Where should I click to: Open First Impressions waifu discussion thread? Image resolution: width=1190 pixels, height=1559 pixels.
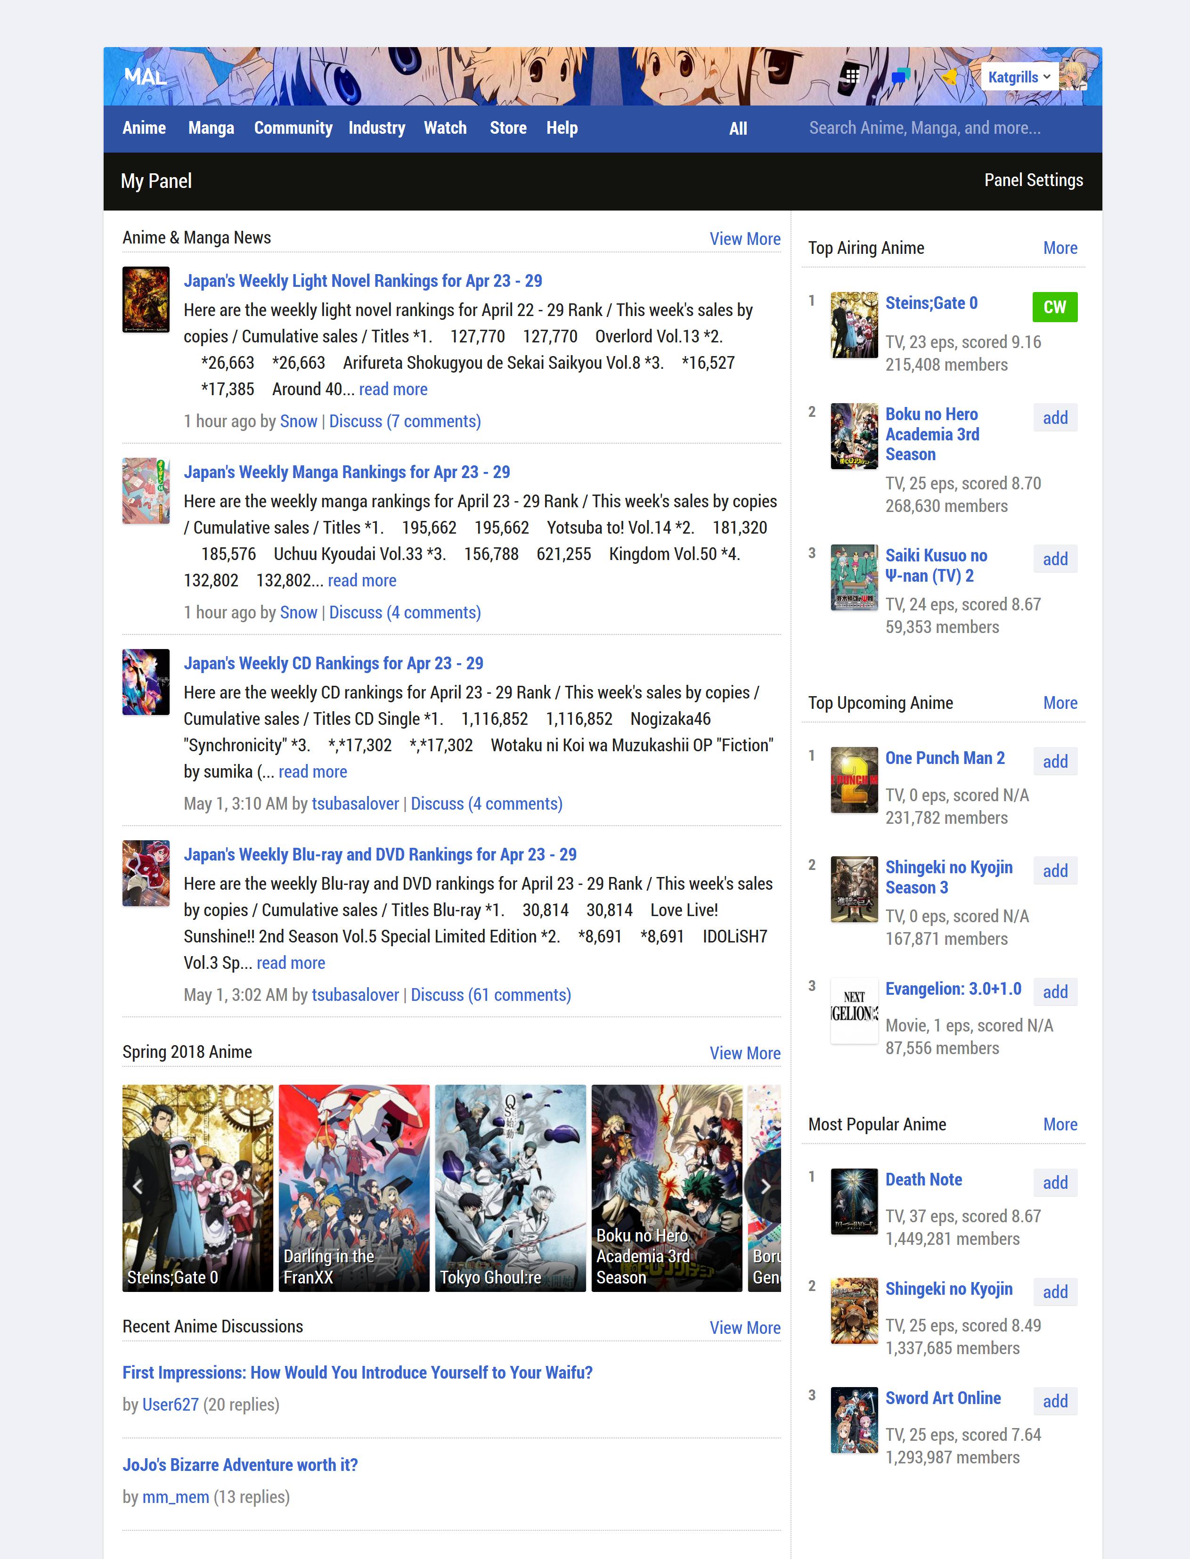point(358,1373)
